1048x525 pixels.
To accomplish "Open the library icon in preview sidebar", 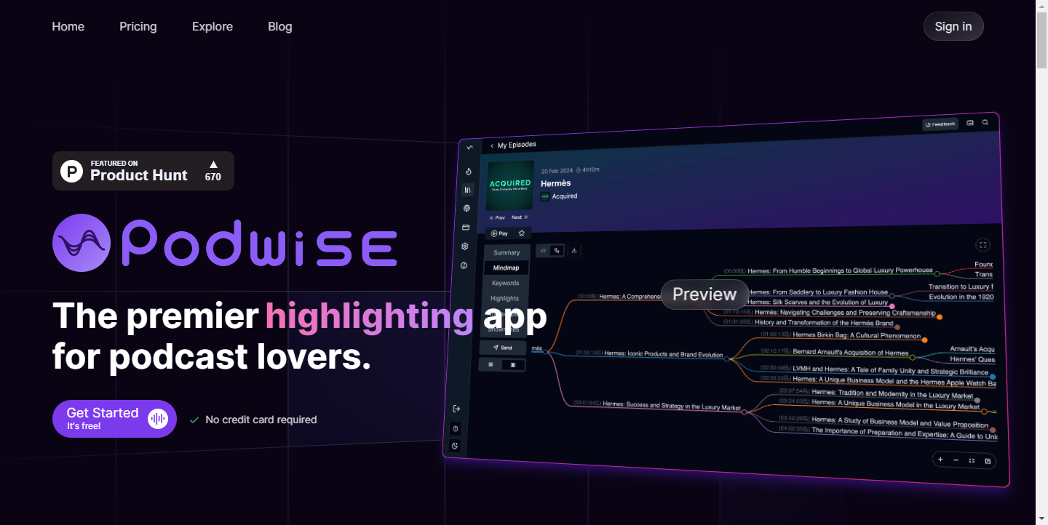I will [x=468, y=190].
